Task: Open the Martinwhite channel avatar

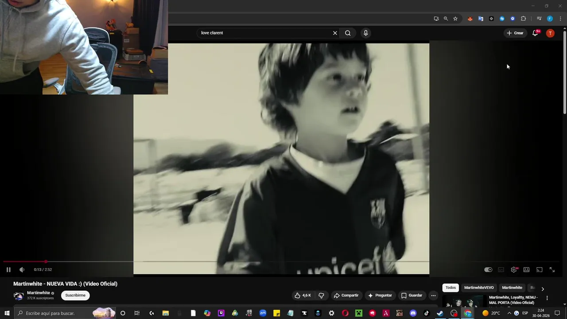Action: point(19,296)
